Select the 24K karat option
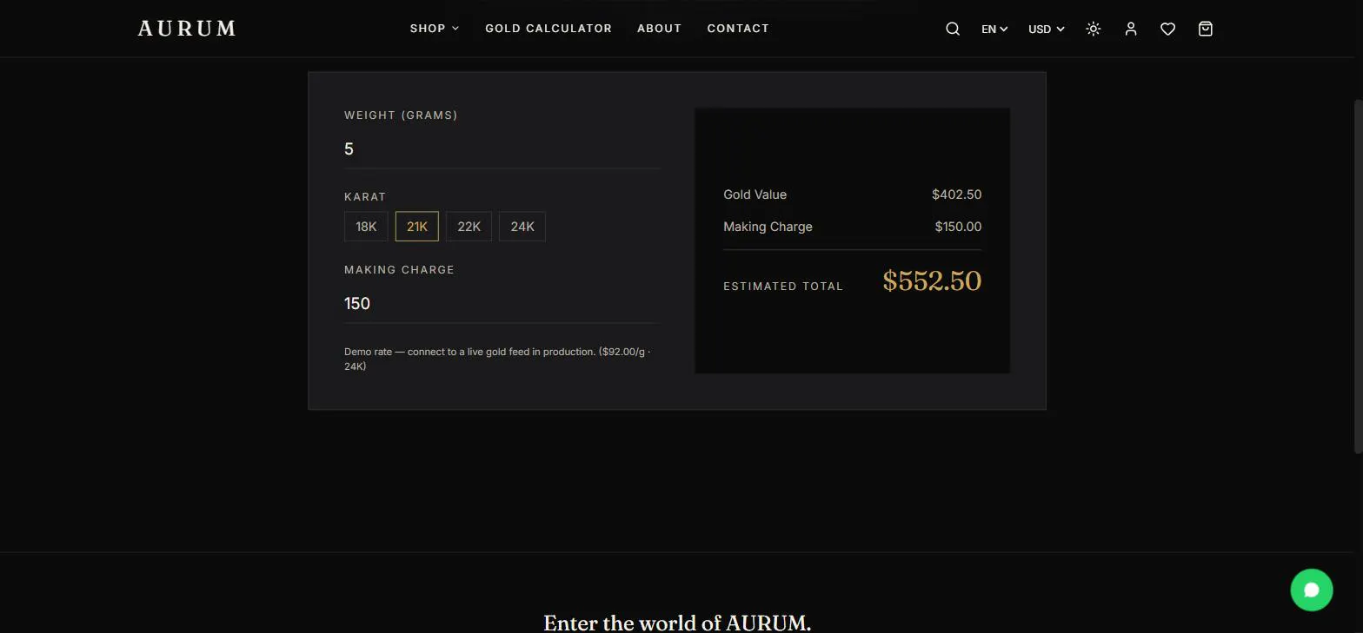1363x633 pixels. pos(522,227)
